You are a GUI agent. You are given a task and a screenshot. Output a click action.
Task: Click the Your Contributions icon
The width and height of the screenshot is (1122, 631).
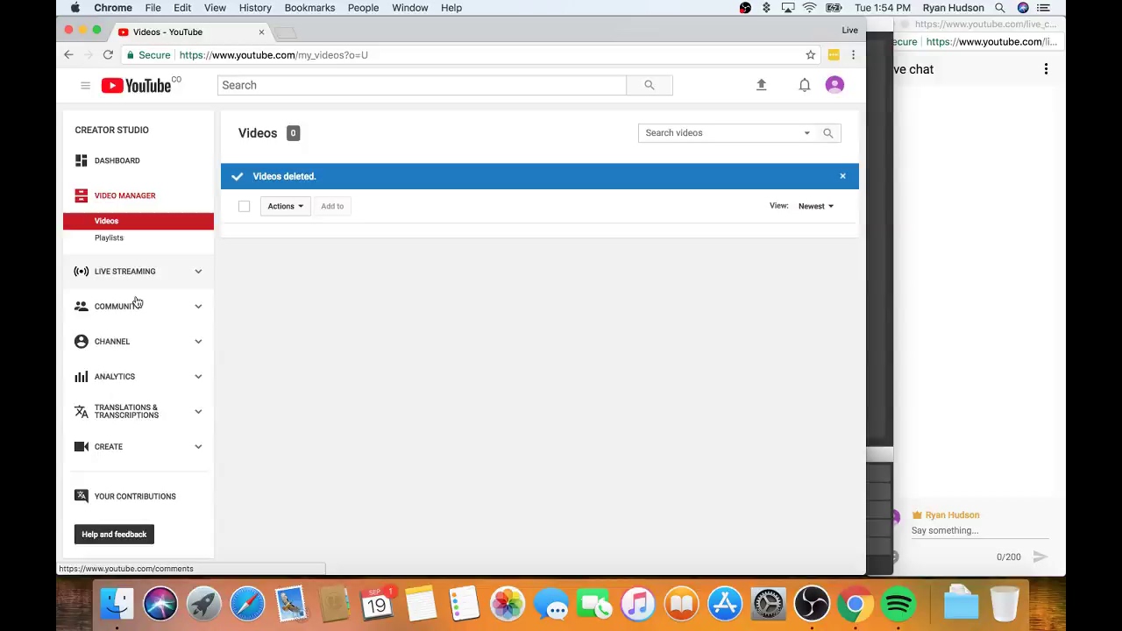pos(82,496)
